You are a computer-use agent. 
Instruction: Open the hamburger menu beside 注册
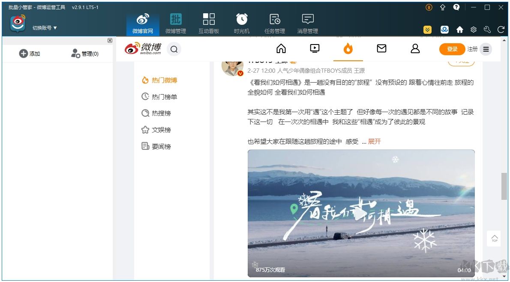pyautogui.click(x=486, y=49)
